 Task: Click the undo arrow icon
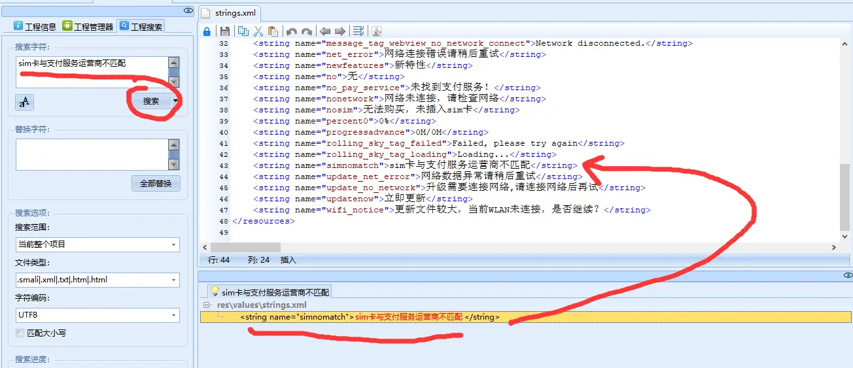[x=292, y=31]
